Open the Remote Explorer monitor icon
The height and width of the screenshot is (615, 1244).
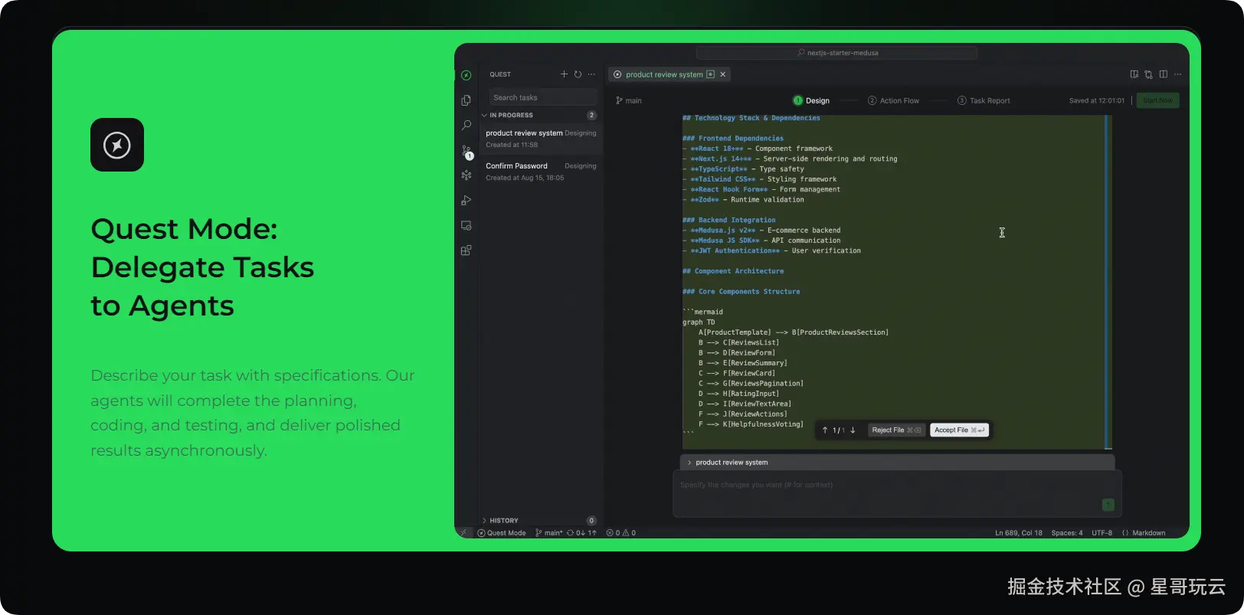pos(466,226)
